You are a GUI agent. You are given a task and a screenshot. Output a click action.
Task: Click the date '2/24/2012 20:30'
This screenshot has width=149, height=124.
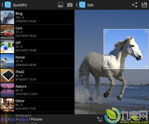coord(26,65)
